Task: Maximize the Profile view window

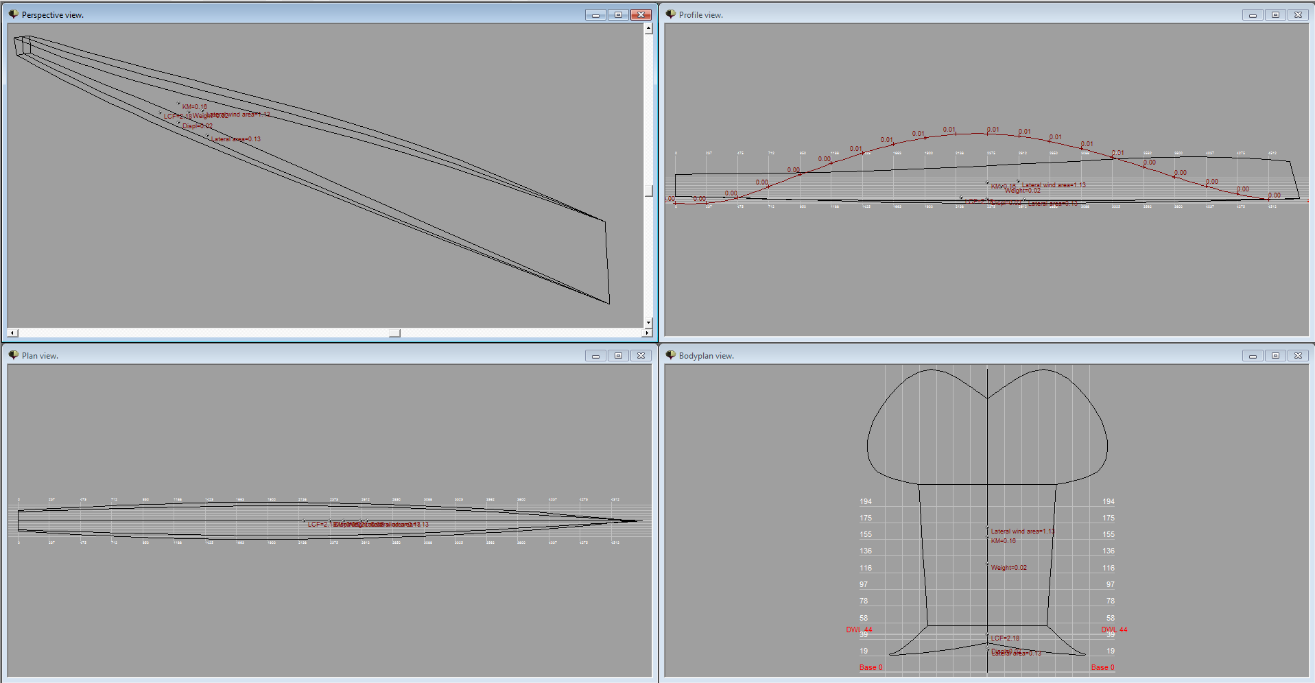Action: (1275, 14)
